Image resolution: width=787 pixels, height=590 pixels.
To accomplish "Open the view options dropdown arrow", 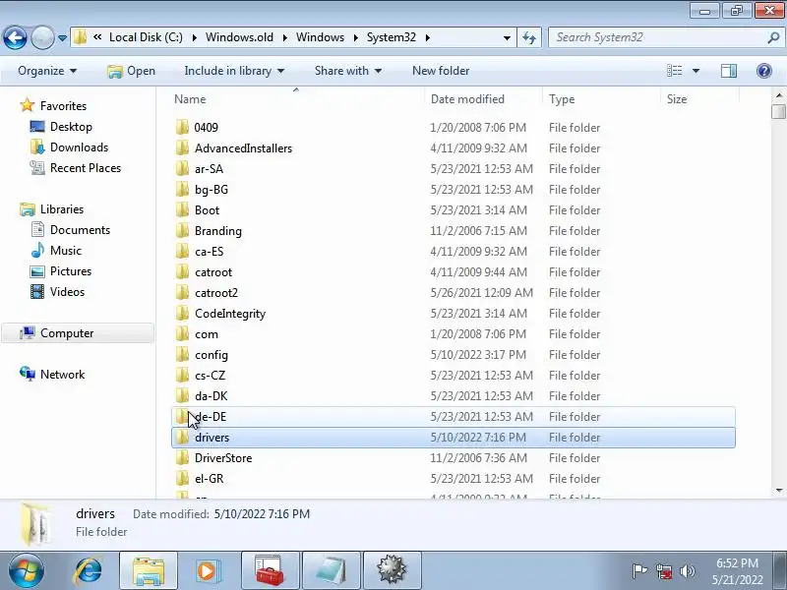I will point(696,71).
